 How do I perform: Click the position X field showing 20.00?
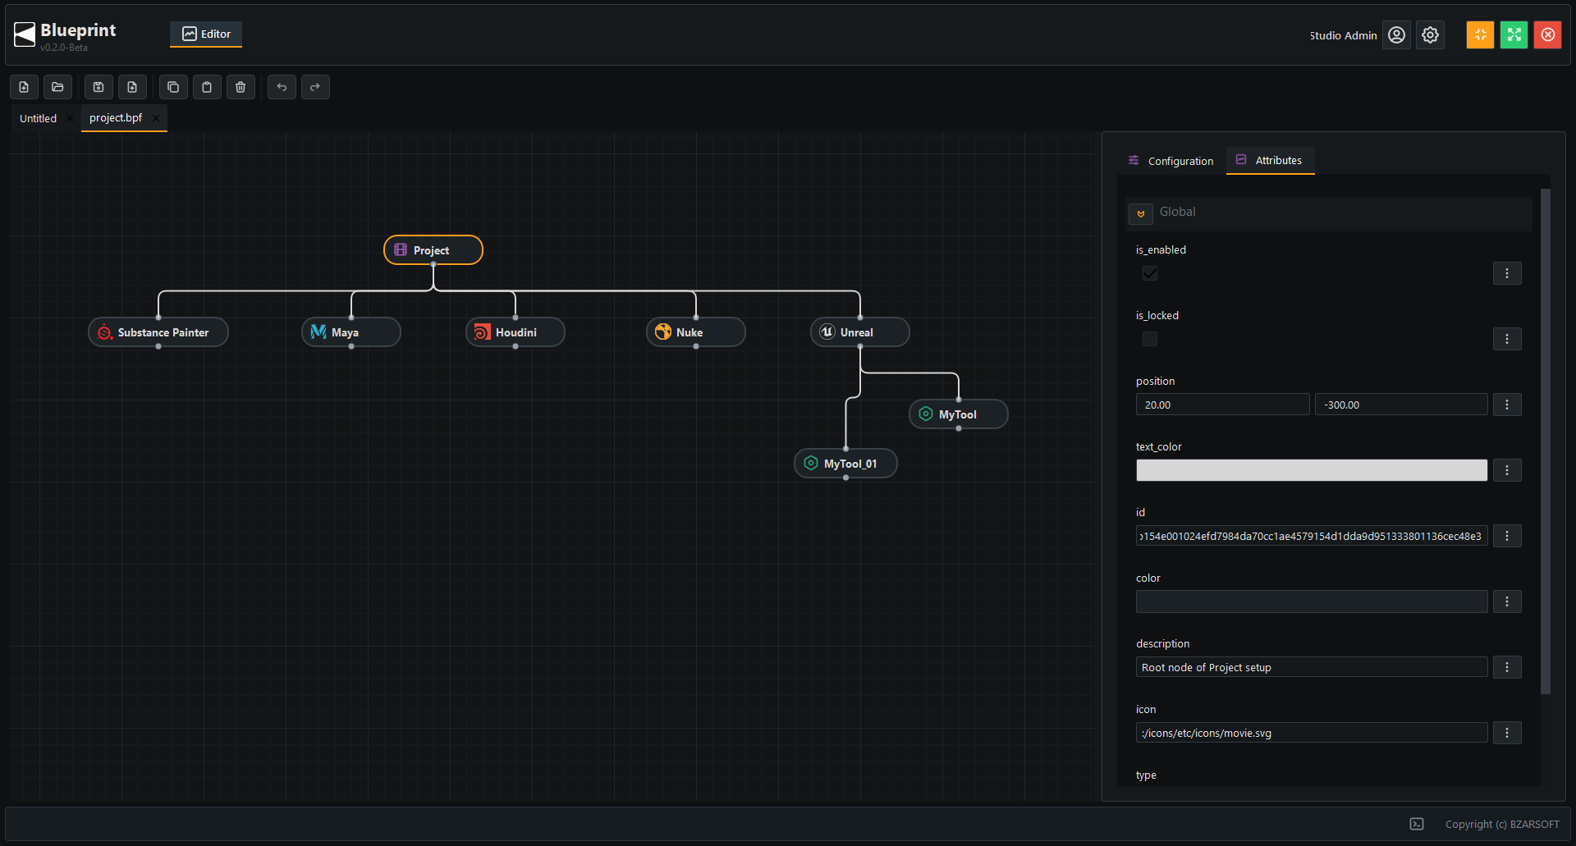click(1222, 405)
